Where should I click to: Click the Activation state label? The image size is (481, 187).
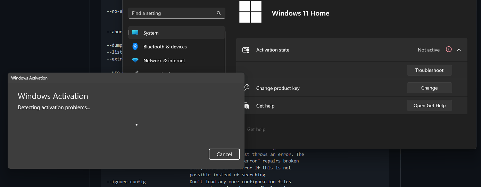pos(273,50)
